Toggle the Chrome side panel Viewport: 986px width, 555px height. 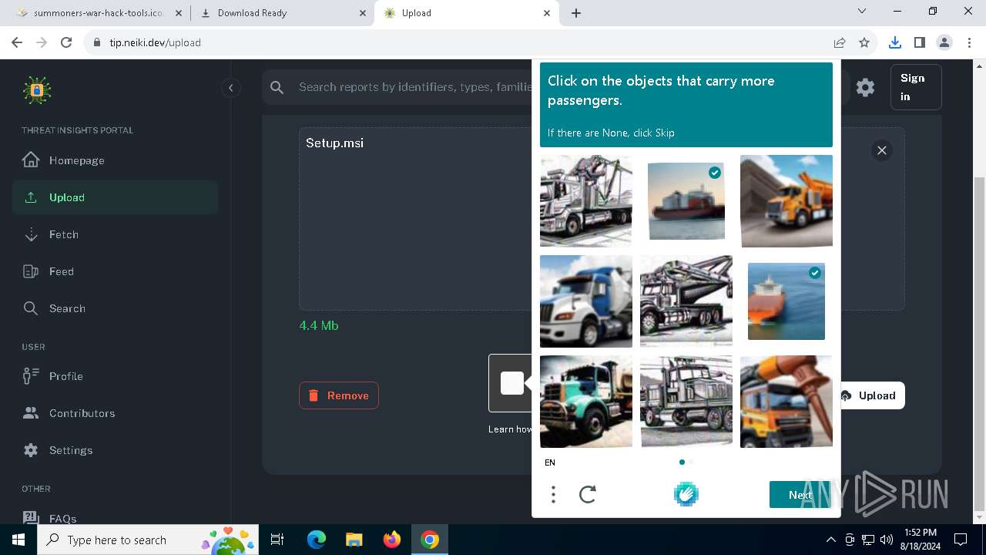(x=920, y=42)
